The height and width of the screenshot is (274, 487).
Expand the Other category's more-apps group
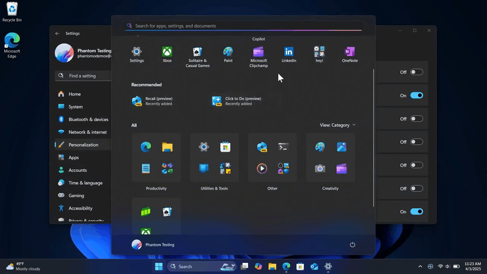(283, 168)
